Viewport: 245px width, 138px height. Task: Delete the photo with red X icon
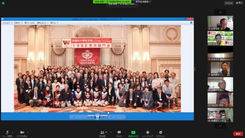122,117
